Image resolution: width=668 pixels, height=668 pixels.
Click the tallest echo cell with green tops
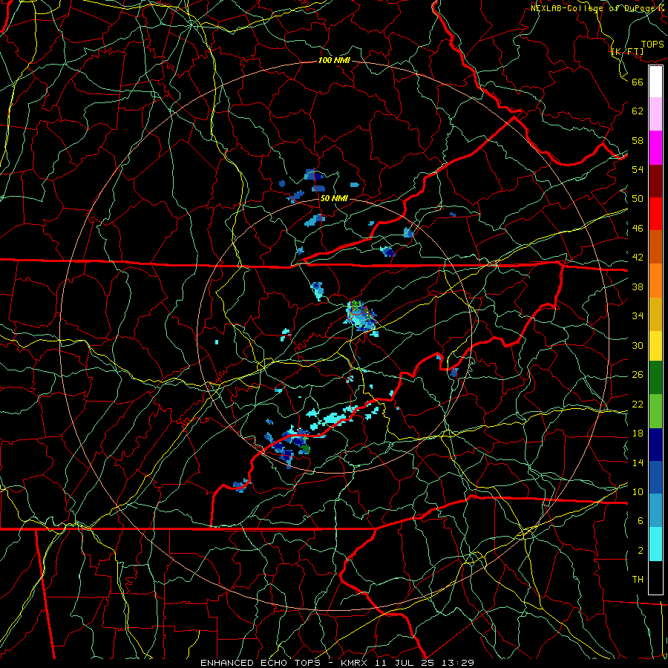click(x=361, y=315)
